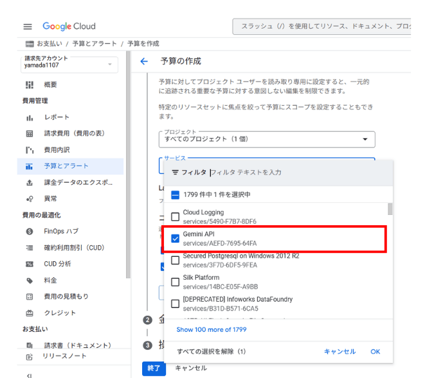Viewport: 425px width, 378px height.
Task: Check the Cloud Logging checkbox
Action: click(x=176, y=217)
